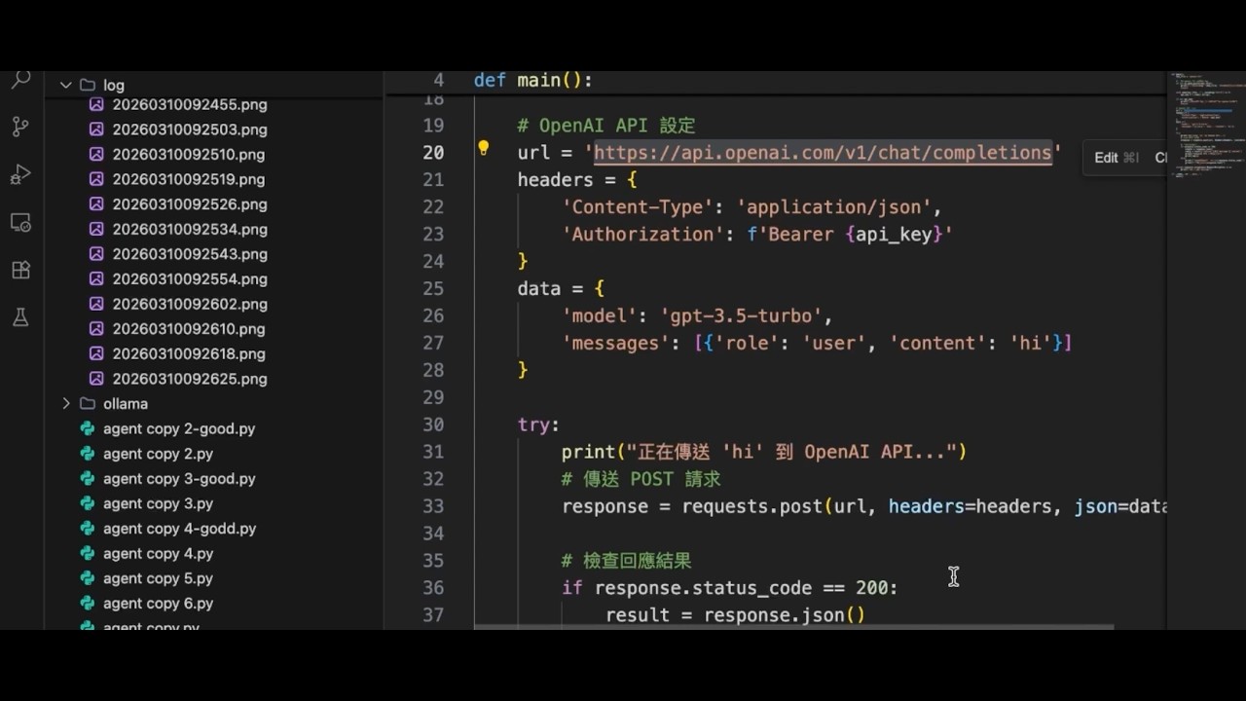Screen dimensions: 1246x701
Task: Open the Extensions view
Action: click(20, 270)
